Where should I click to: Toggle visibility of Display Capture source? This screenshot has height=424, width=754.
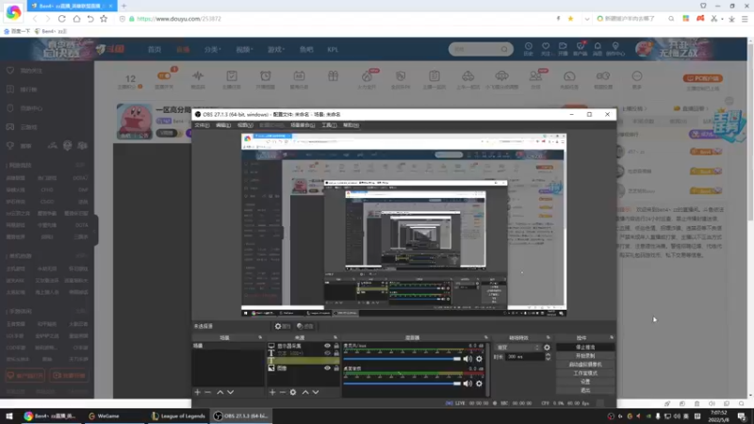327,346
